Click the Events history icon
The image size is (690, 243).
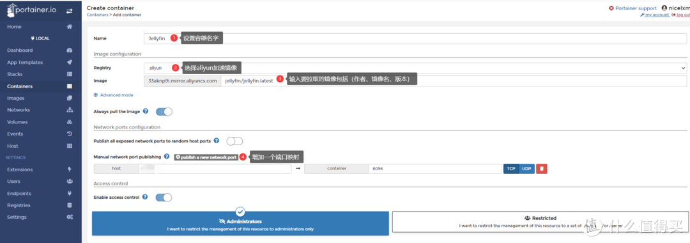click(70, 134)
